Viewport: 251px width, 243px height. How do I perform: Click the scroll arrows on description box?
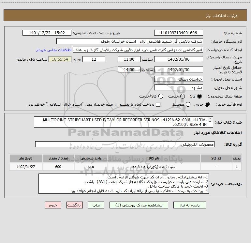pyautogui.click(x=210, y=122)
